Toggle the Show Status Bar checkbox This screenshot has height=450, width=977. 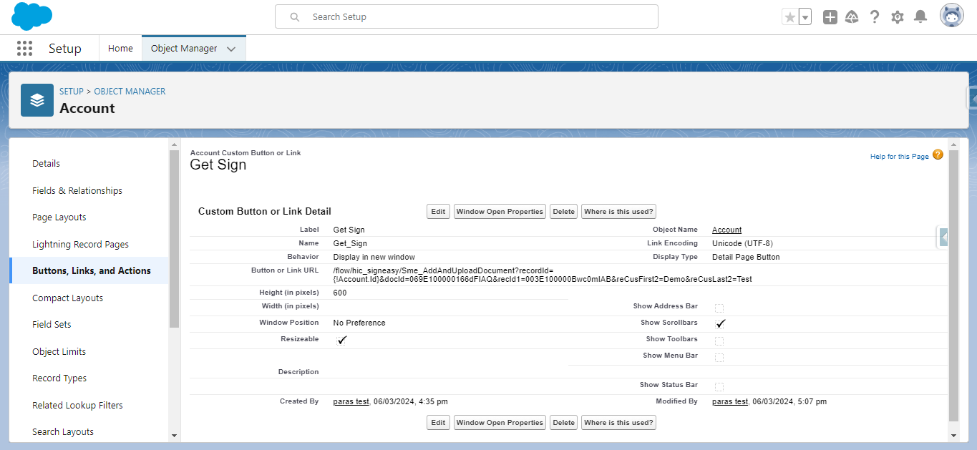point(719,387)
